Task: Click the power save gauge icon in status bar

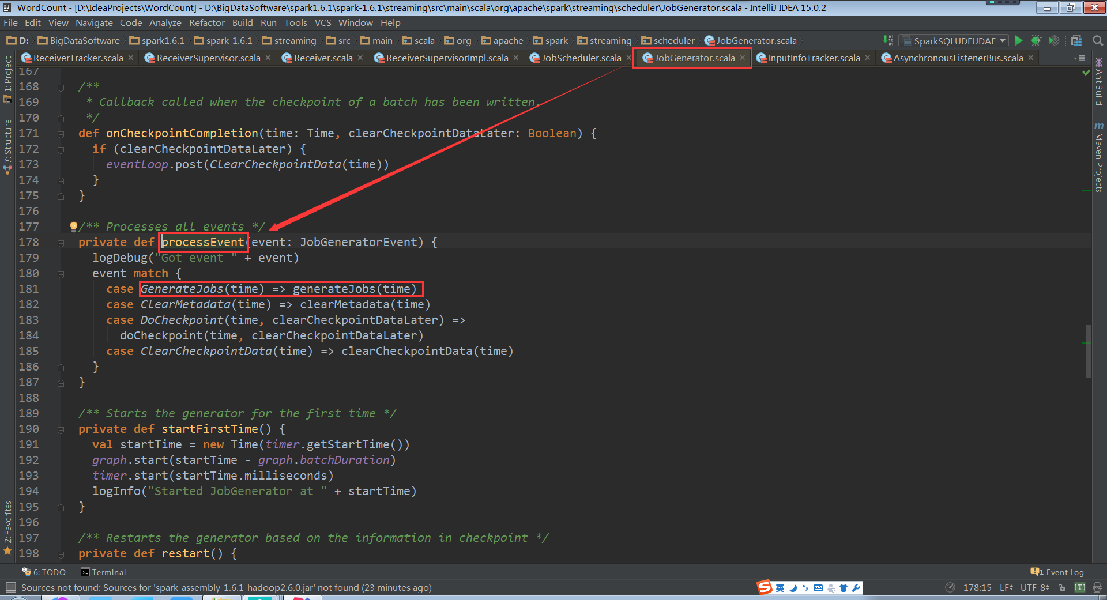Action: (x=950, y=588)
